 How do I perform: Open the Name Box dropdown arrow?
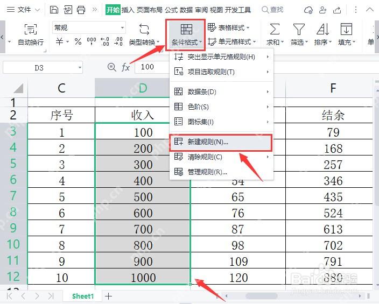click(80, 67)
